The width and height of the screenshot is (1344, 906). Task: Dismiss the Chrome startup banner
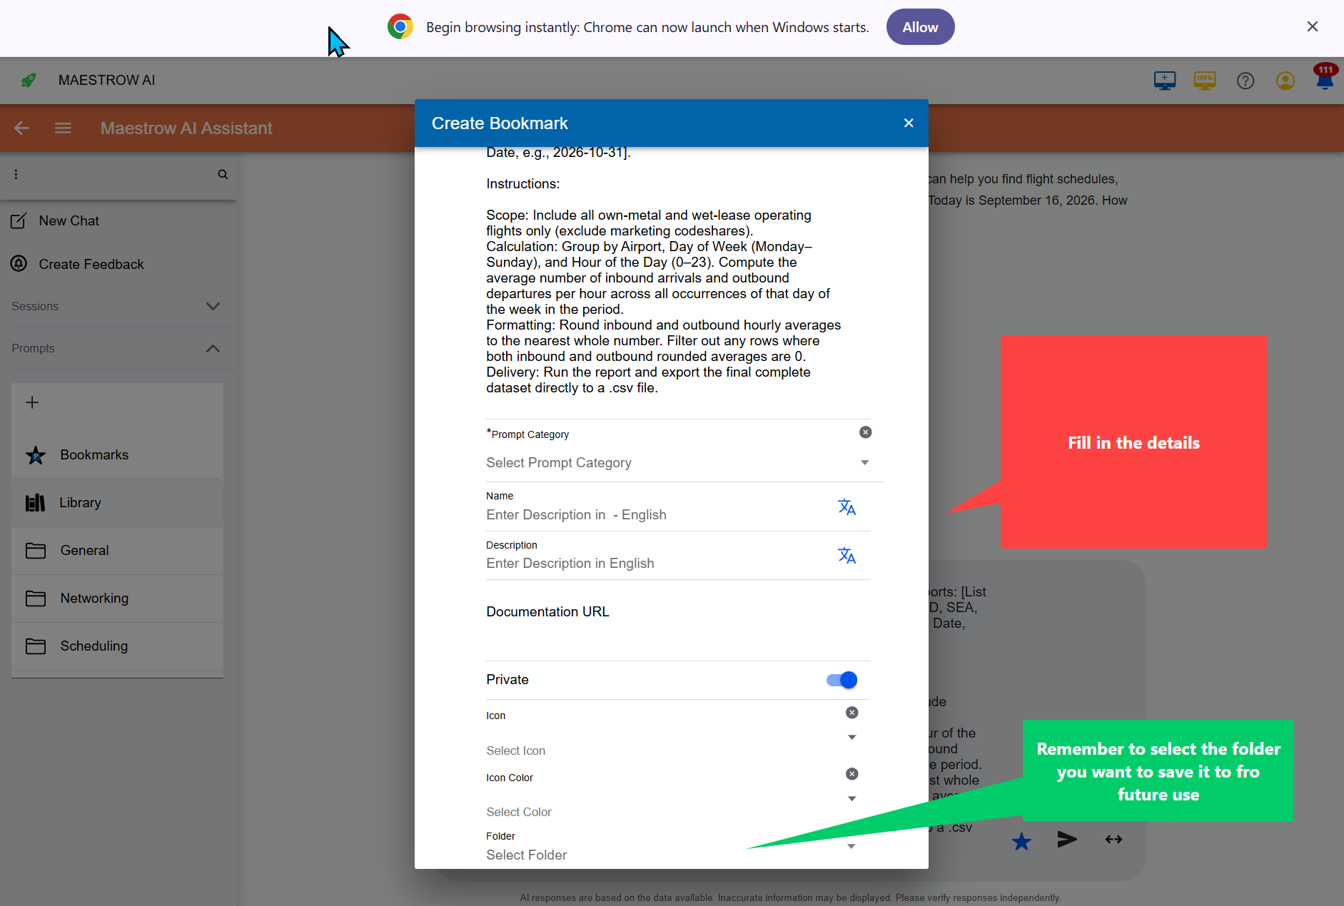(x=1312, y=27)
